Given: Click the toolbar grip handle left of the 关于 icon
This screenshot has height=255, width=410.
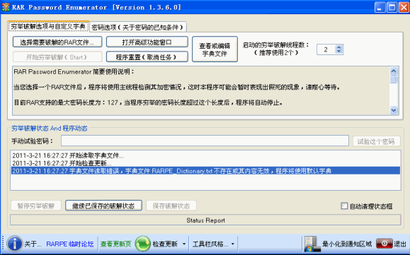Looking at the screenshot, I should [3, 244].
